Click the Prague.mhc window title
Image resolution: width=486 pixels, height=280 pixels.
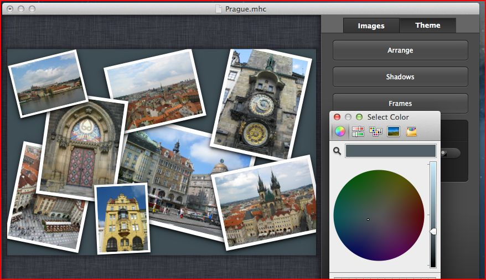pyautogui.click(x=245, y=9)
